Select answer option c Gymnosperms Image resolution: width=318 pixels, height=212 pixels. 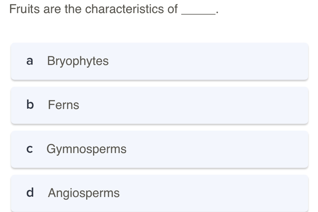[x=159, y=149]
